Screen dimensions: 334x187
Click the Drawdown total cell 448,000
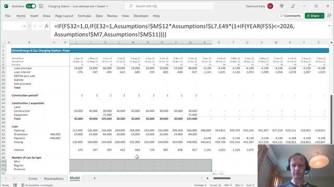55,134
